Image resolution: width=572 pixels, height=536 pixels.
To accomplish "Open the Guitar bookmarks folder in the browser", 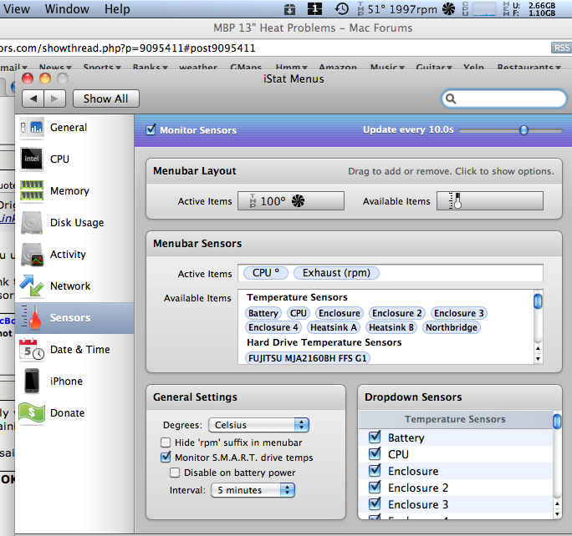I will (434, 68).
